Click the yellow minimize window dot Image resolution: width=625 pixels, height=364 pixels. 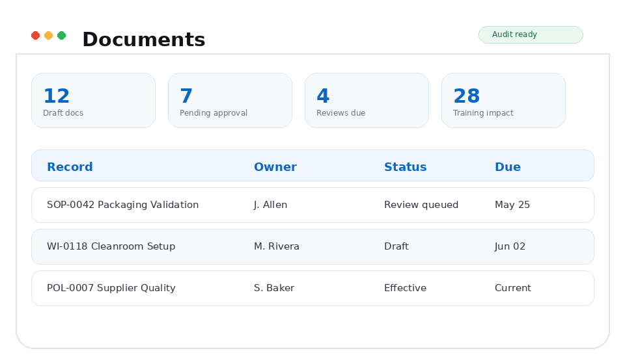(x=48, y=35)
